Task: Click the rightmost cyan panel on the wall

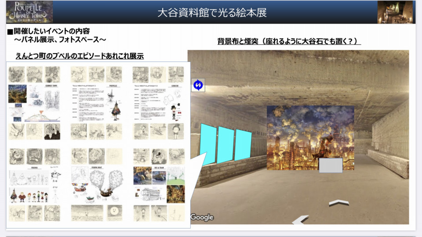Action: point(243,145)
